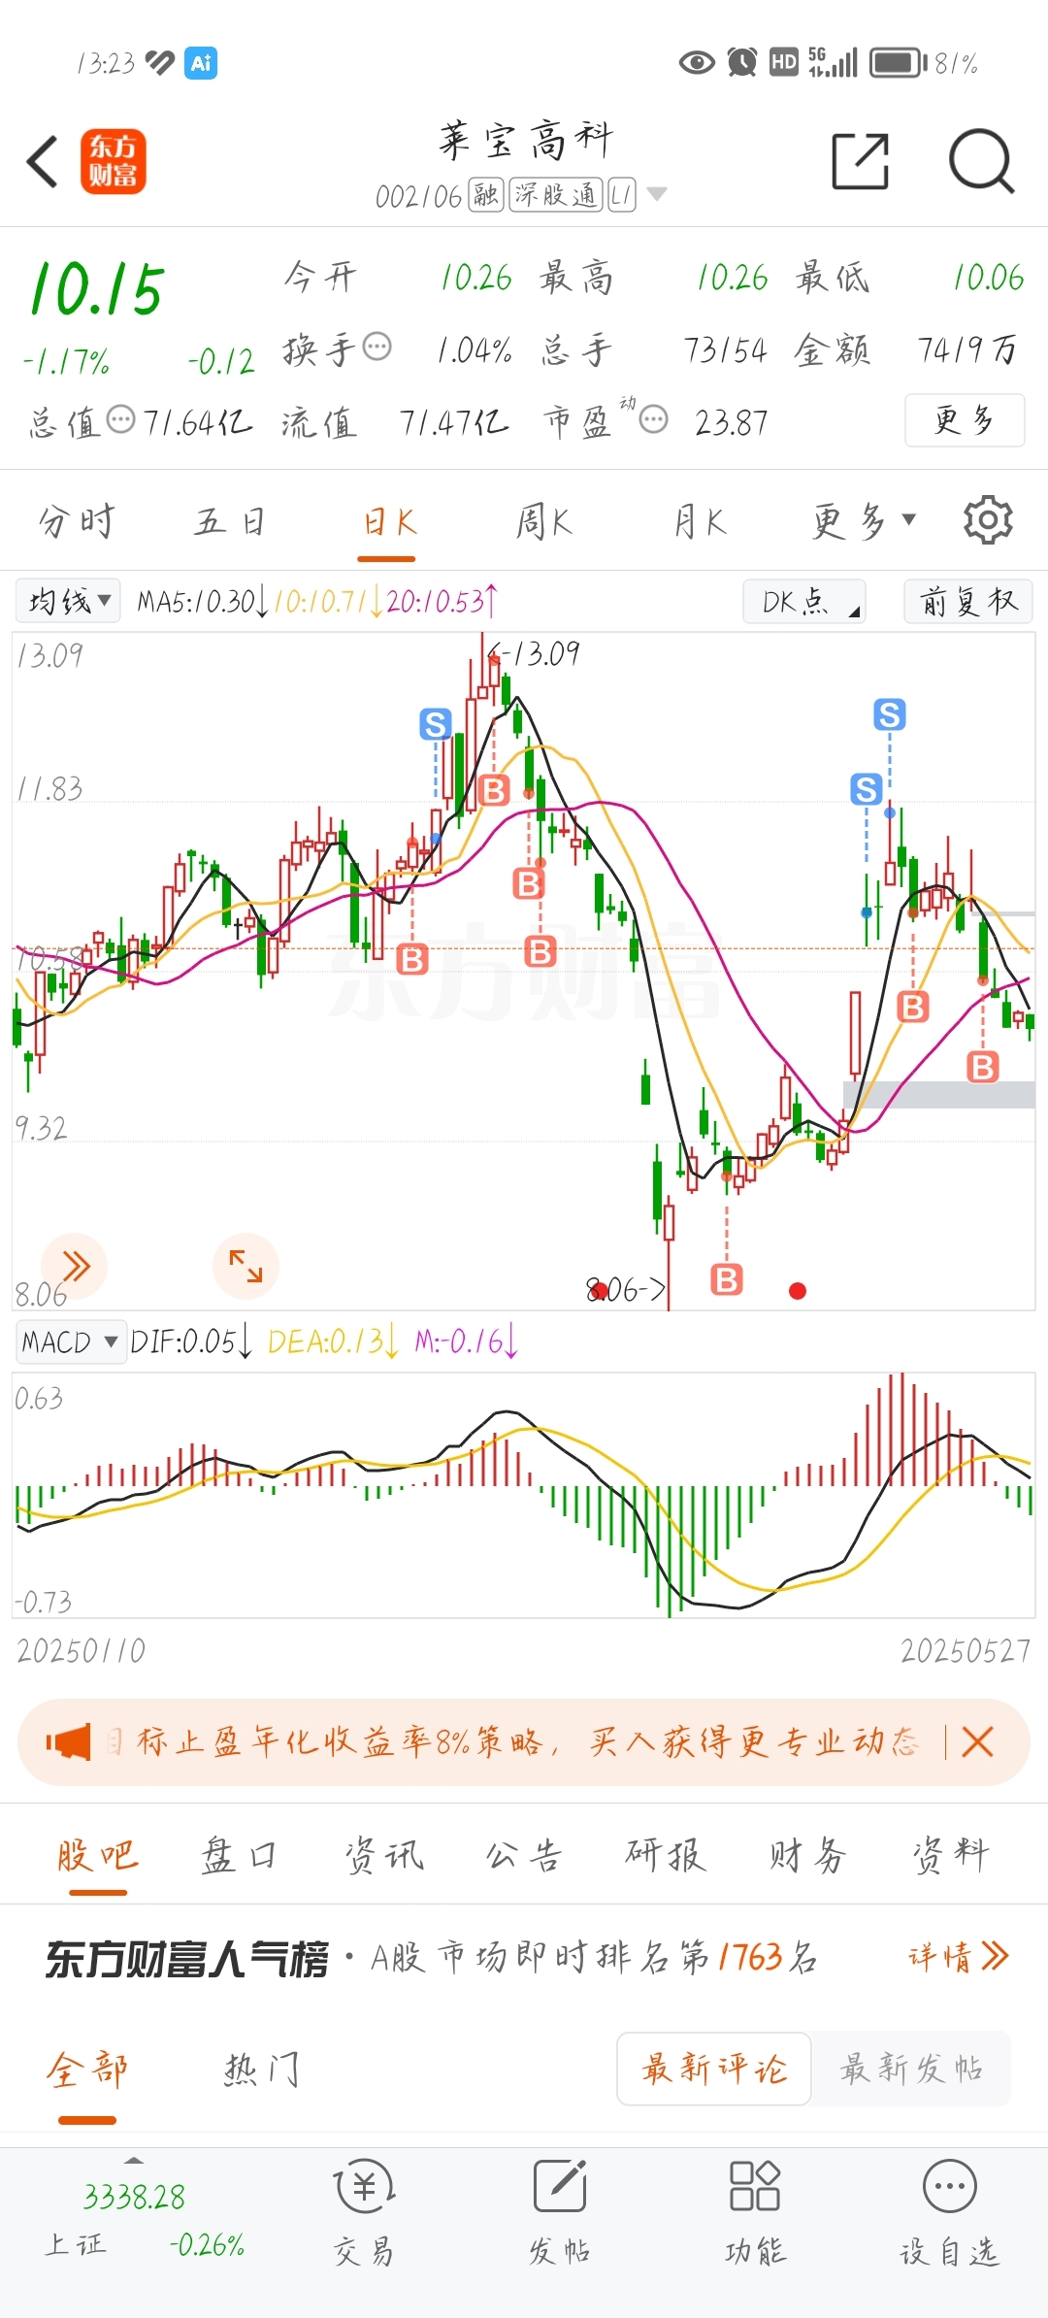Viewport: 1048px width, 2318px height.
Task: Select the 热门 posts filter
Action: [262, 2070]
